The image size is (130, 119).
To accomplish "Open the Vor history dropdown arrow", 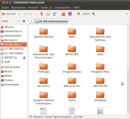I will [x=36, y=14].
